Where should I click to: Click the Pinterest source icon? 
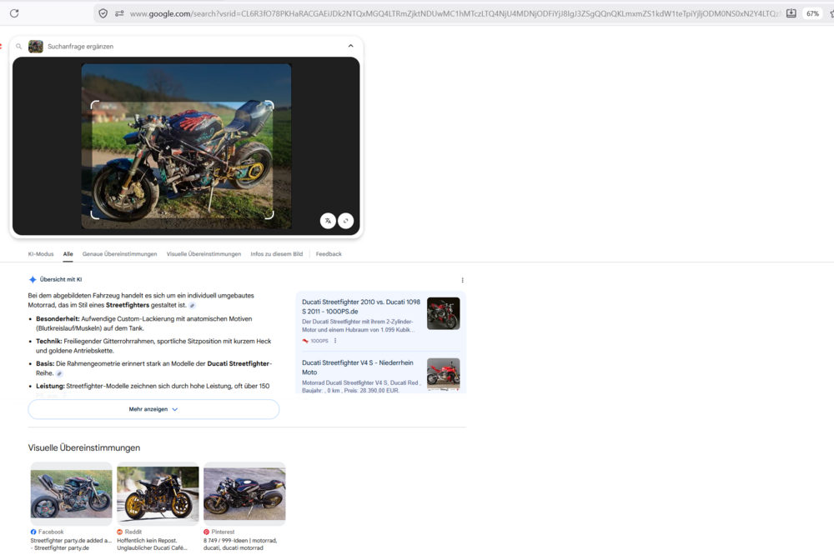click(x=206, y=532)
